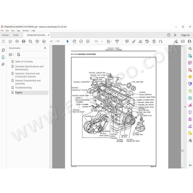The image size is (193, 193).
Task: Go to the previous page arrow
Action: tap(37, 41)
